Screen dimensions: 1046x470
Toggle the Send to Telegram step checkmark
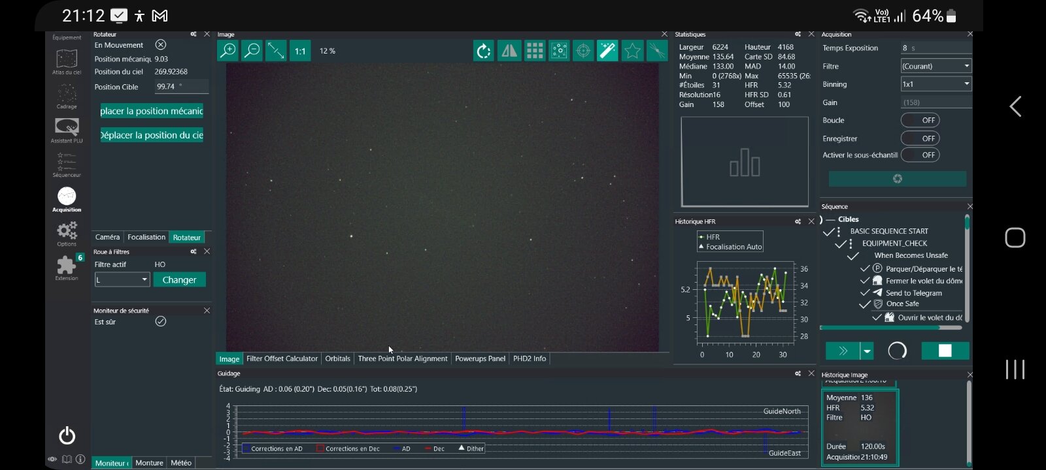tap(865, 292)
